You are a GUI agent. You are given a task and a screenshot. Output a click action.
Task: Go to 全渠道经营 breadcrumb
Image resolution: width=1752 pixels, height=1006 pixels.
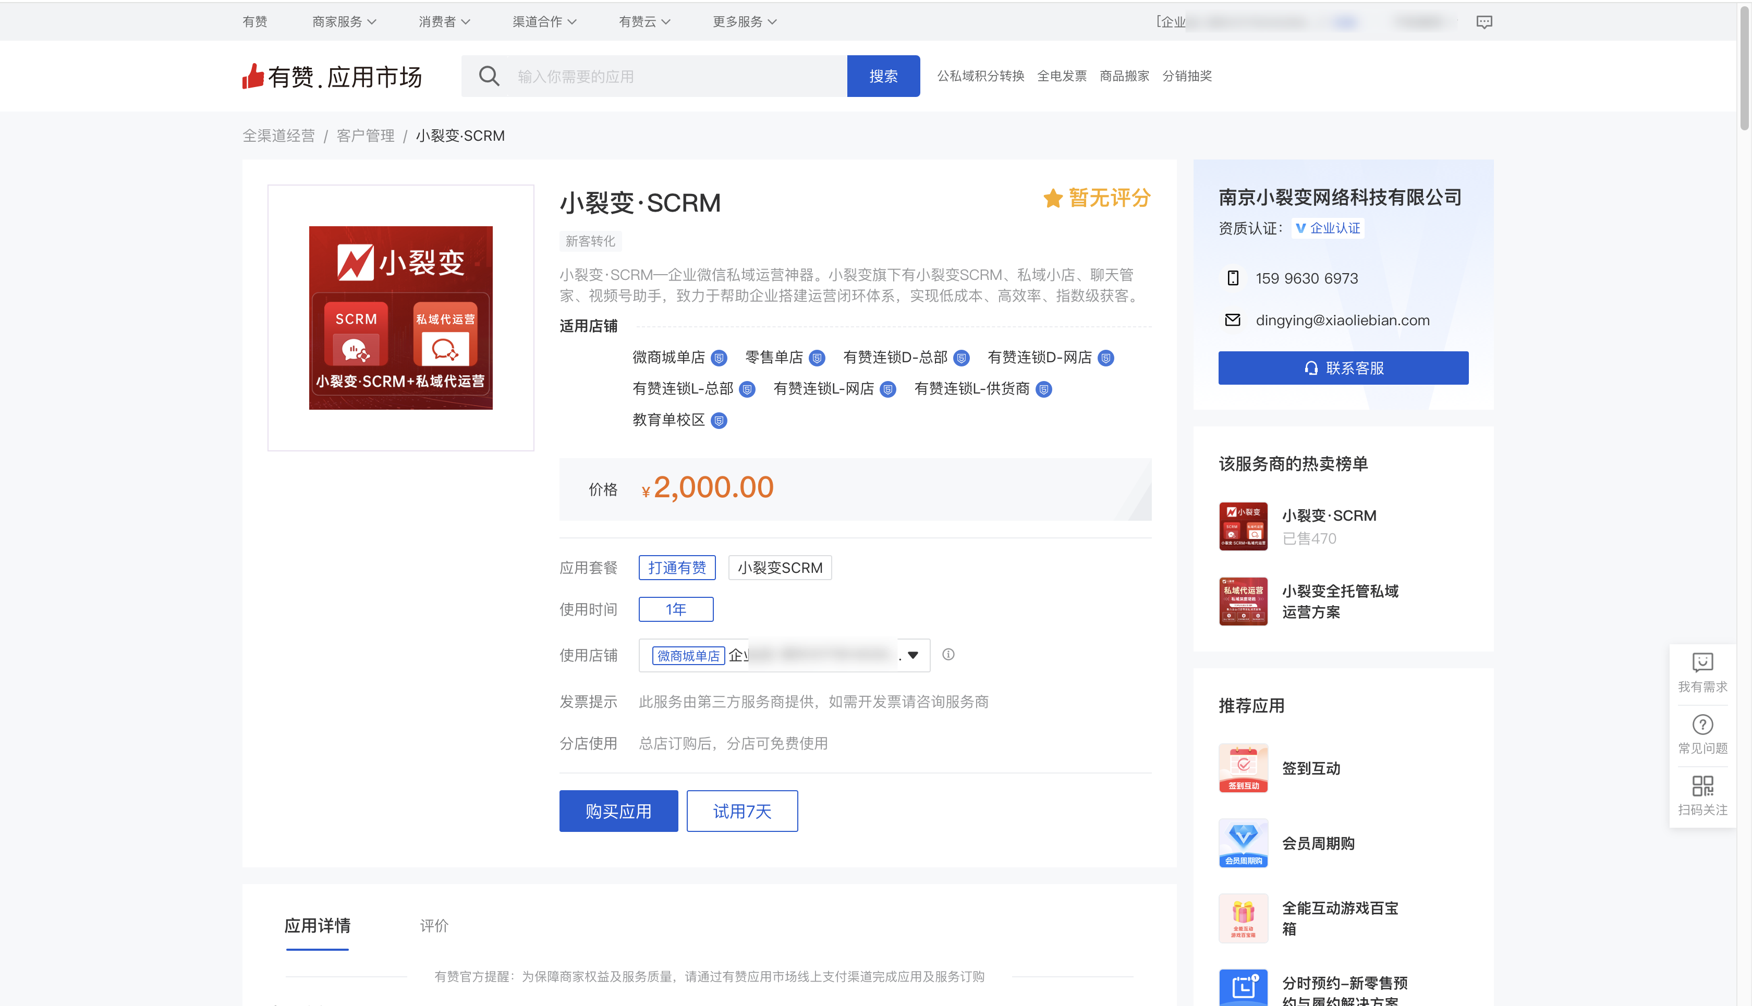tap(278, 136)
